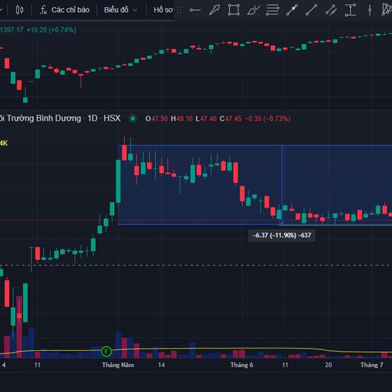Click the 20 date axis label
The width and height of the screenshot is (392, 392).
click(x=329, y=365)
